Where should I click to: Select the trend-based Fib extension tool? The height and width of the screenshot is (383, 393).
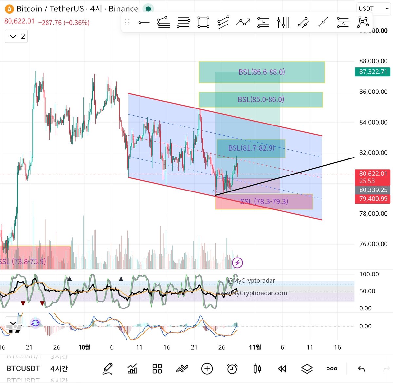coord(163,23)
